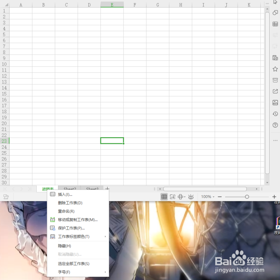Open the 100% zoom level dropdown
This screenshot has width=280, height=280.
[208, 197]
